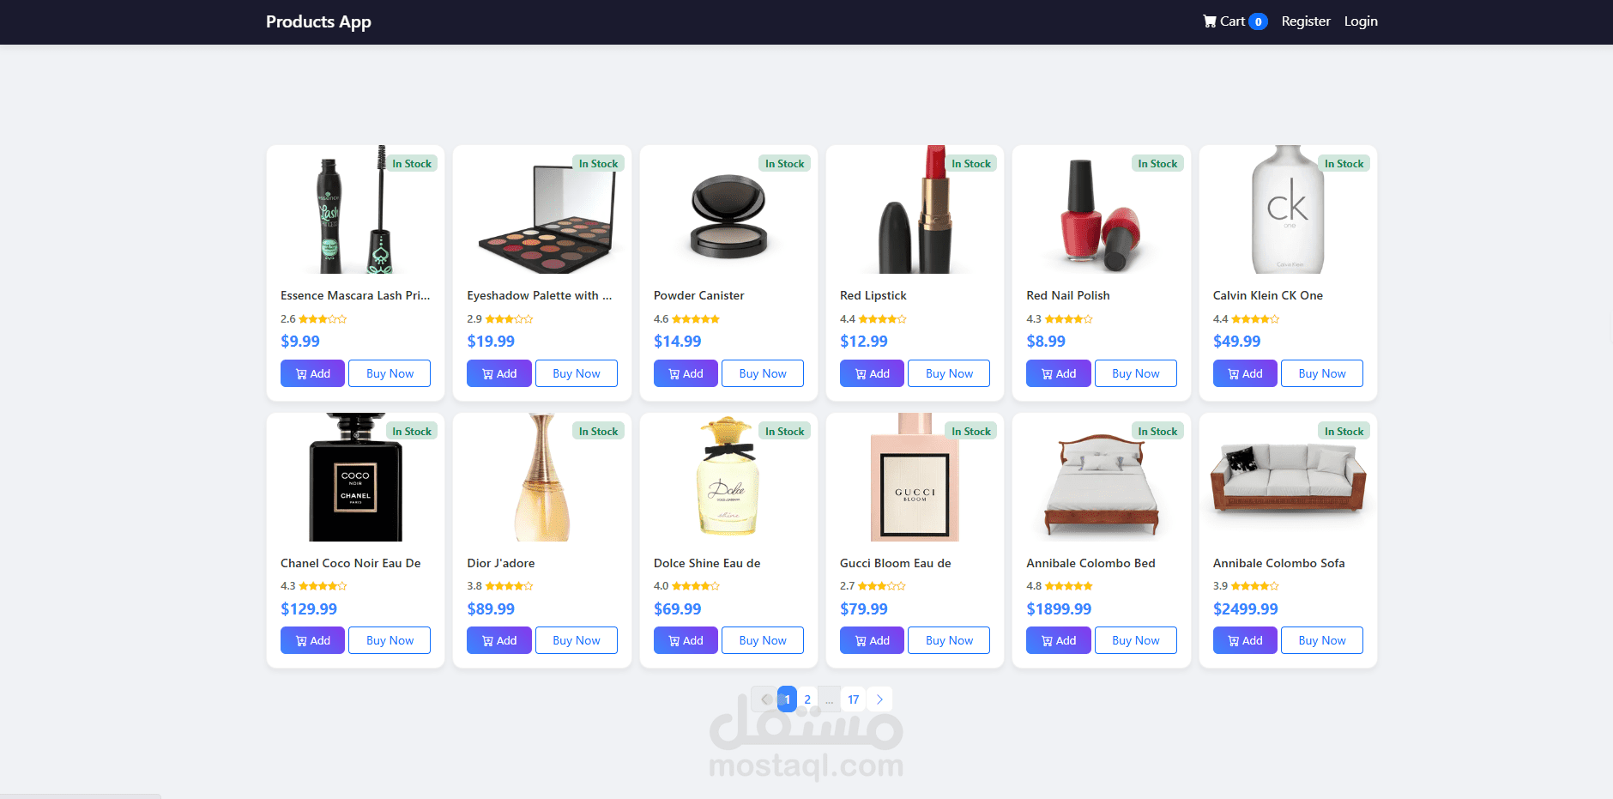The width and height of the screenshot is (1613, 799).
Task: Open Chanel Coco Noir product image
Action: click(x=355, y=477)
